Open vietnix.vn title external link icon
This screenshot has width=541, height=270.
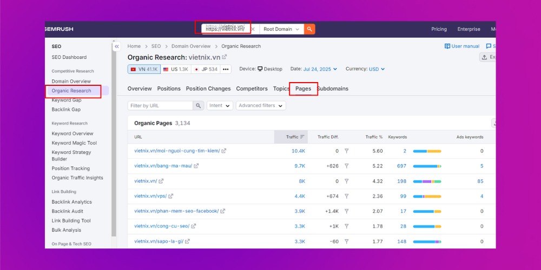point(225,57)
